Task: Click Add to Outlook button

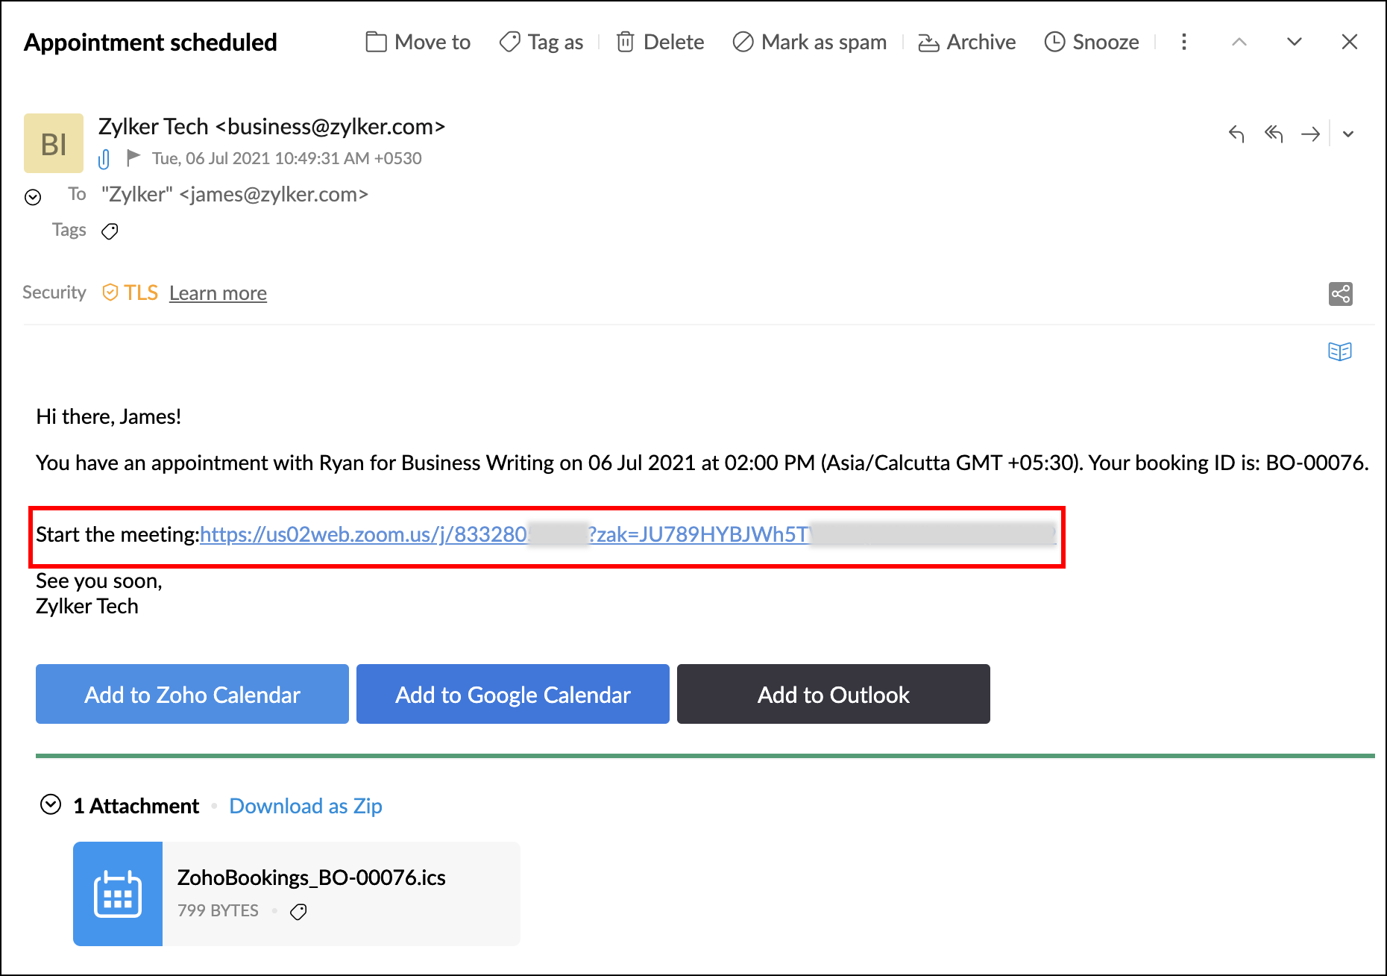Action: (x=834, y=694)
